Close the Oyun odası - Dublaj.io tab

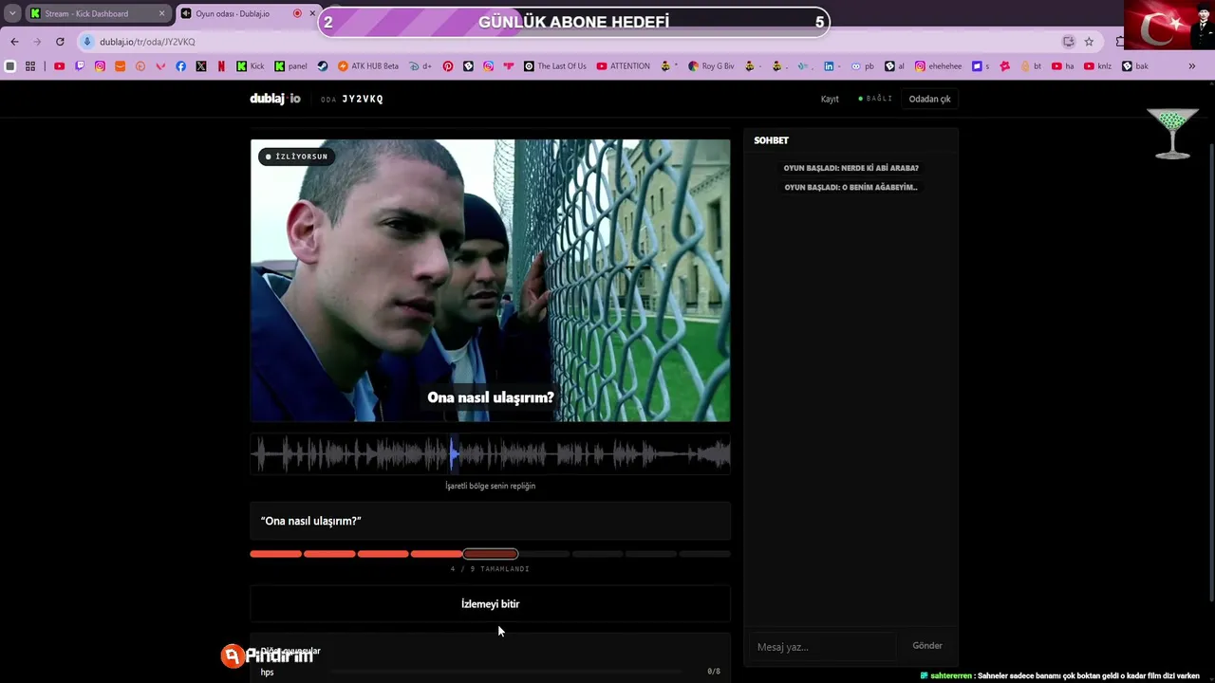pyautogui.click(x=312, y=13)
